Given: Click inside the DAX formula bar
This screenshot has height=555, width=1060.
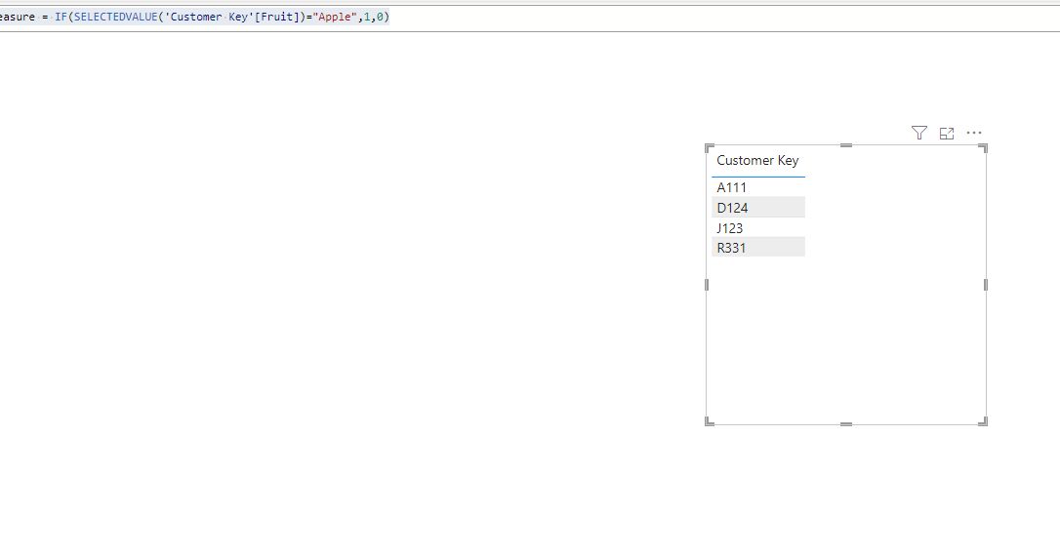Looking at the screenshot, I should click(530, 17).
